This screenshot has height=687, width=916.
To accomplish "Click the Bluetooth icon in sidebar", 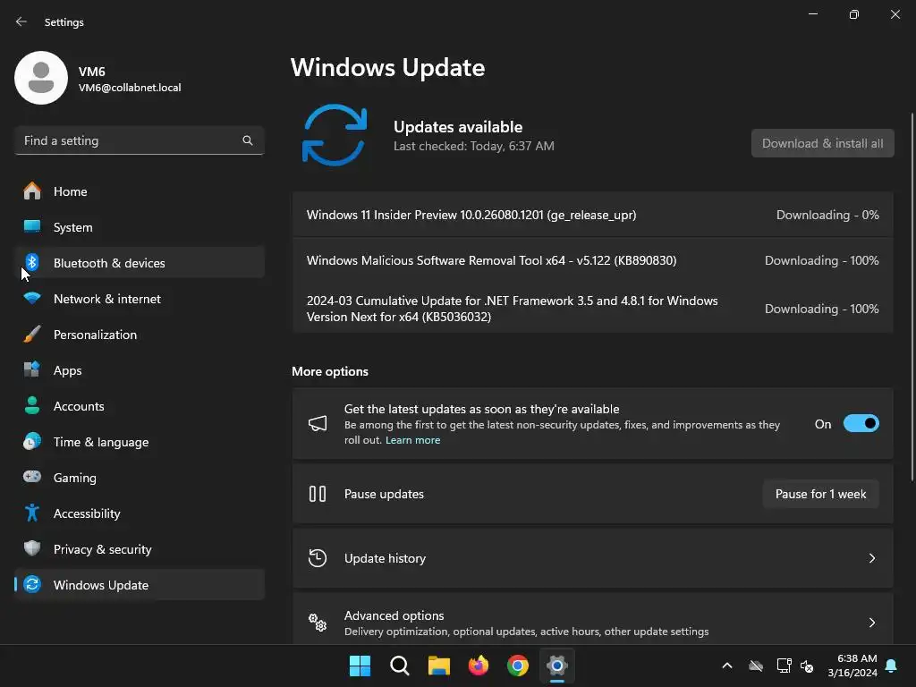I will [32, 262].
